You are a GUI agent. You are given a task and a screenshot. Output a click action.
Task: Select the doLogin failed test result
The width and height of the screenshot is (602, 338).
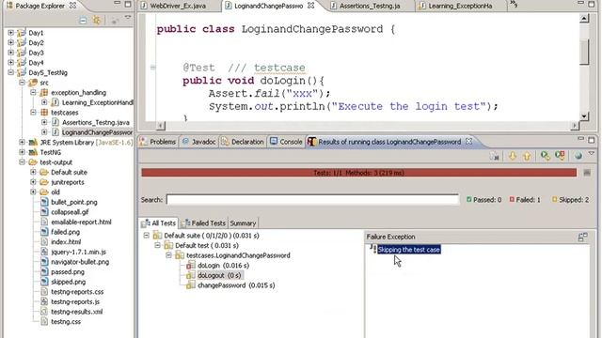click(223, 265)
